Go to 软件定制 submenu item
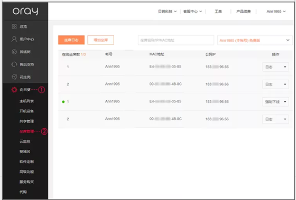Screen dimensions: 296x200 point(26,161)
